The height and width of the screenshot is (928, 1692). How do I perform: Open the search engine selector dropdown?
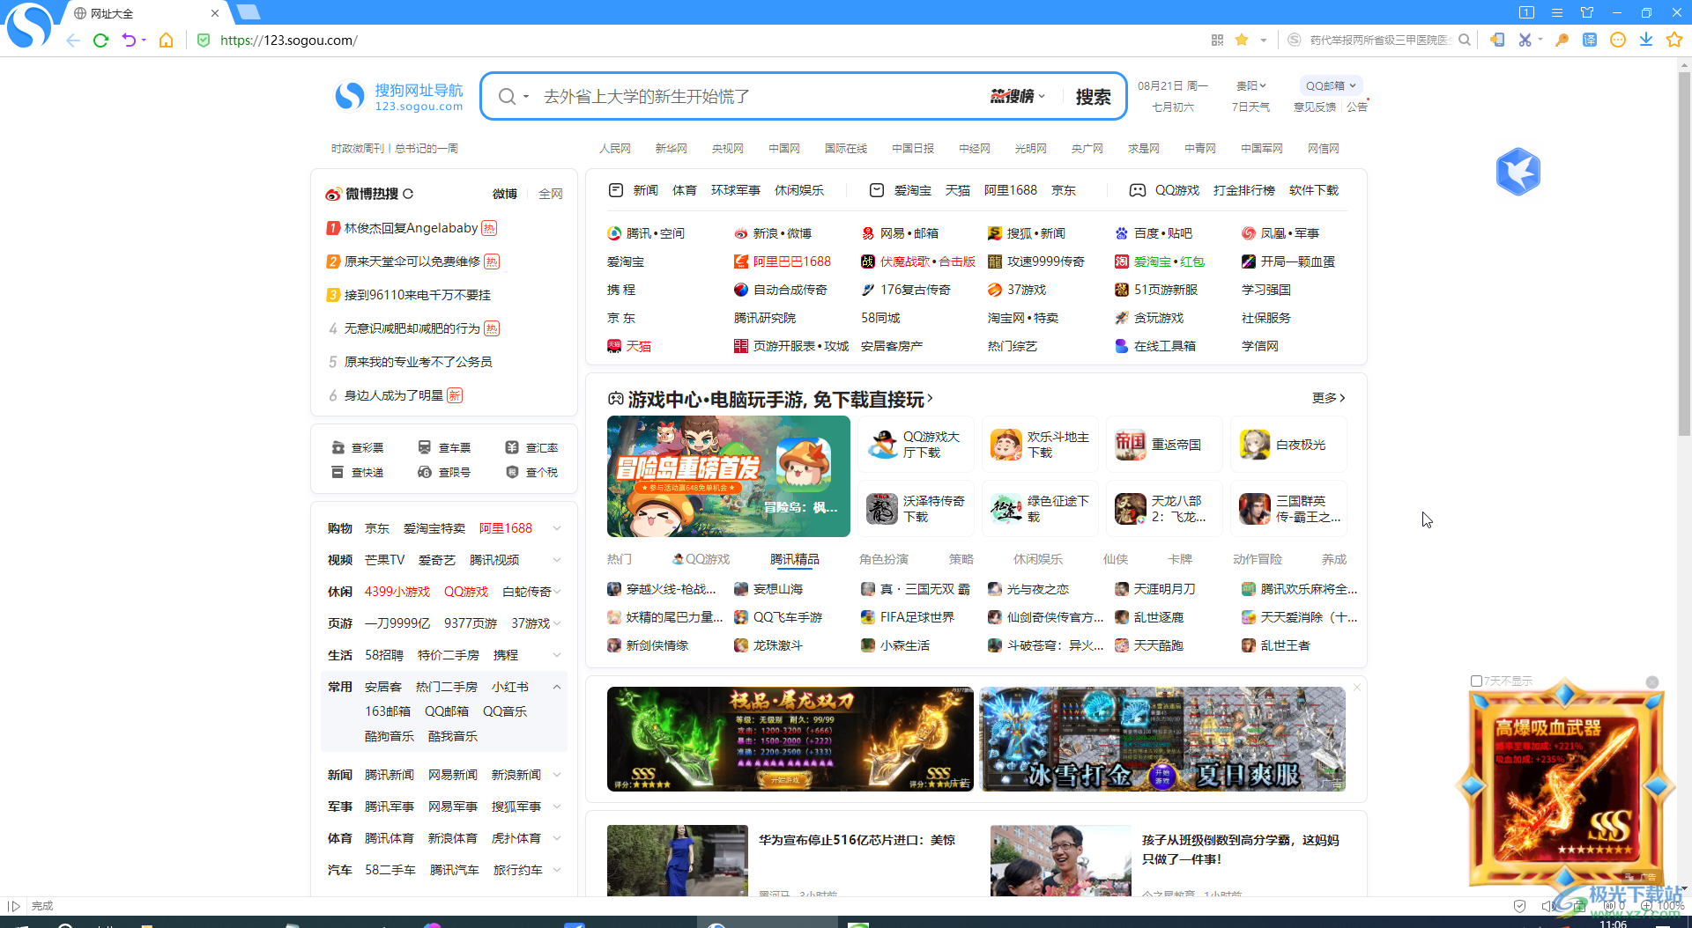(526, 97)
